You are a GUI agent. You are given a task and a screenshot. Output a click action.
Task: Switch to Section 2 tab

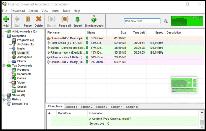[x=87, y=107]
